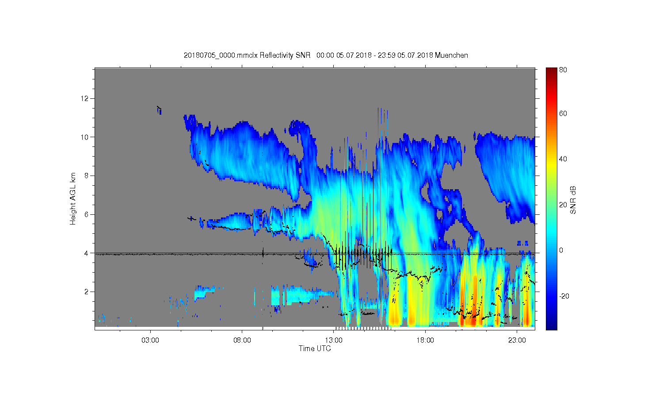
Task: Click the 08:00 time tick label
Action: click(x=242, y=341)
